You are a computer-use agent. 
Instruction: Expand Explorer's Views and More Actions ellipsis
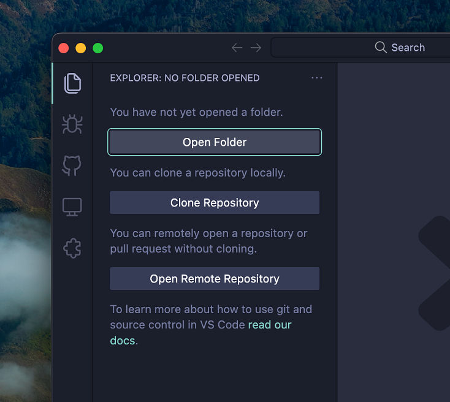pyautogui.click(x=316, y=78)
